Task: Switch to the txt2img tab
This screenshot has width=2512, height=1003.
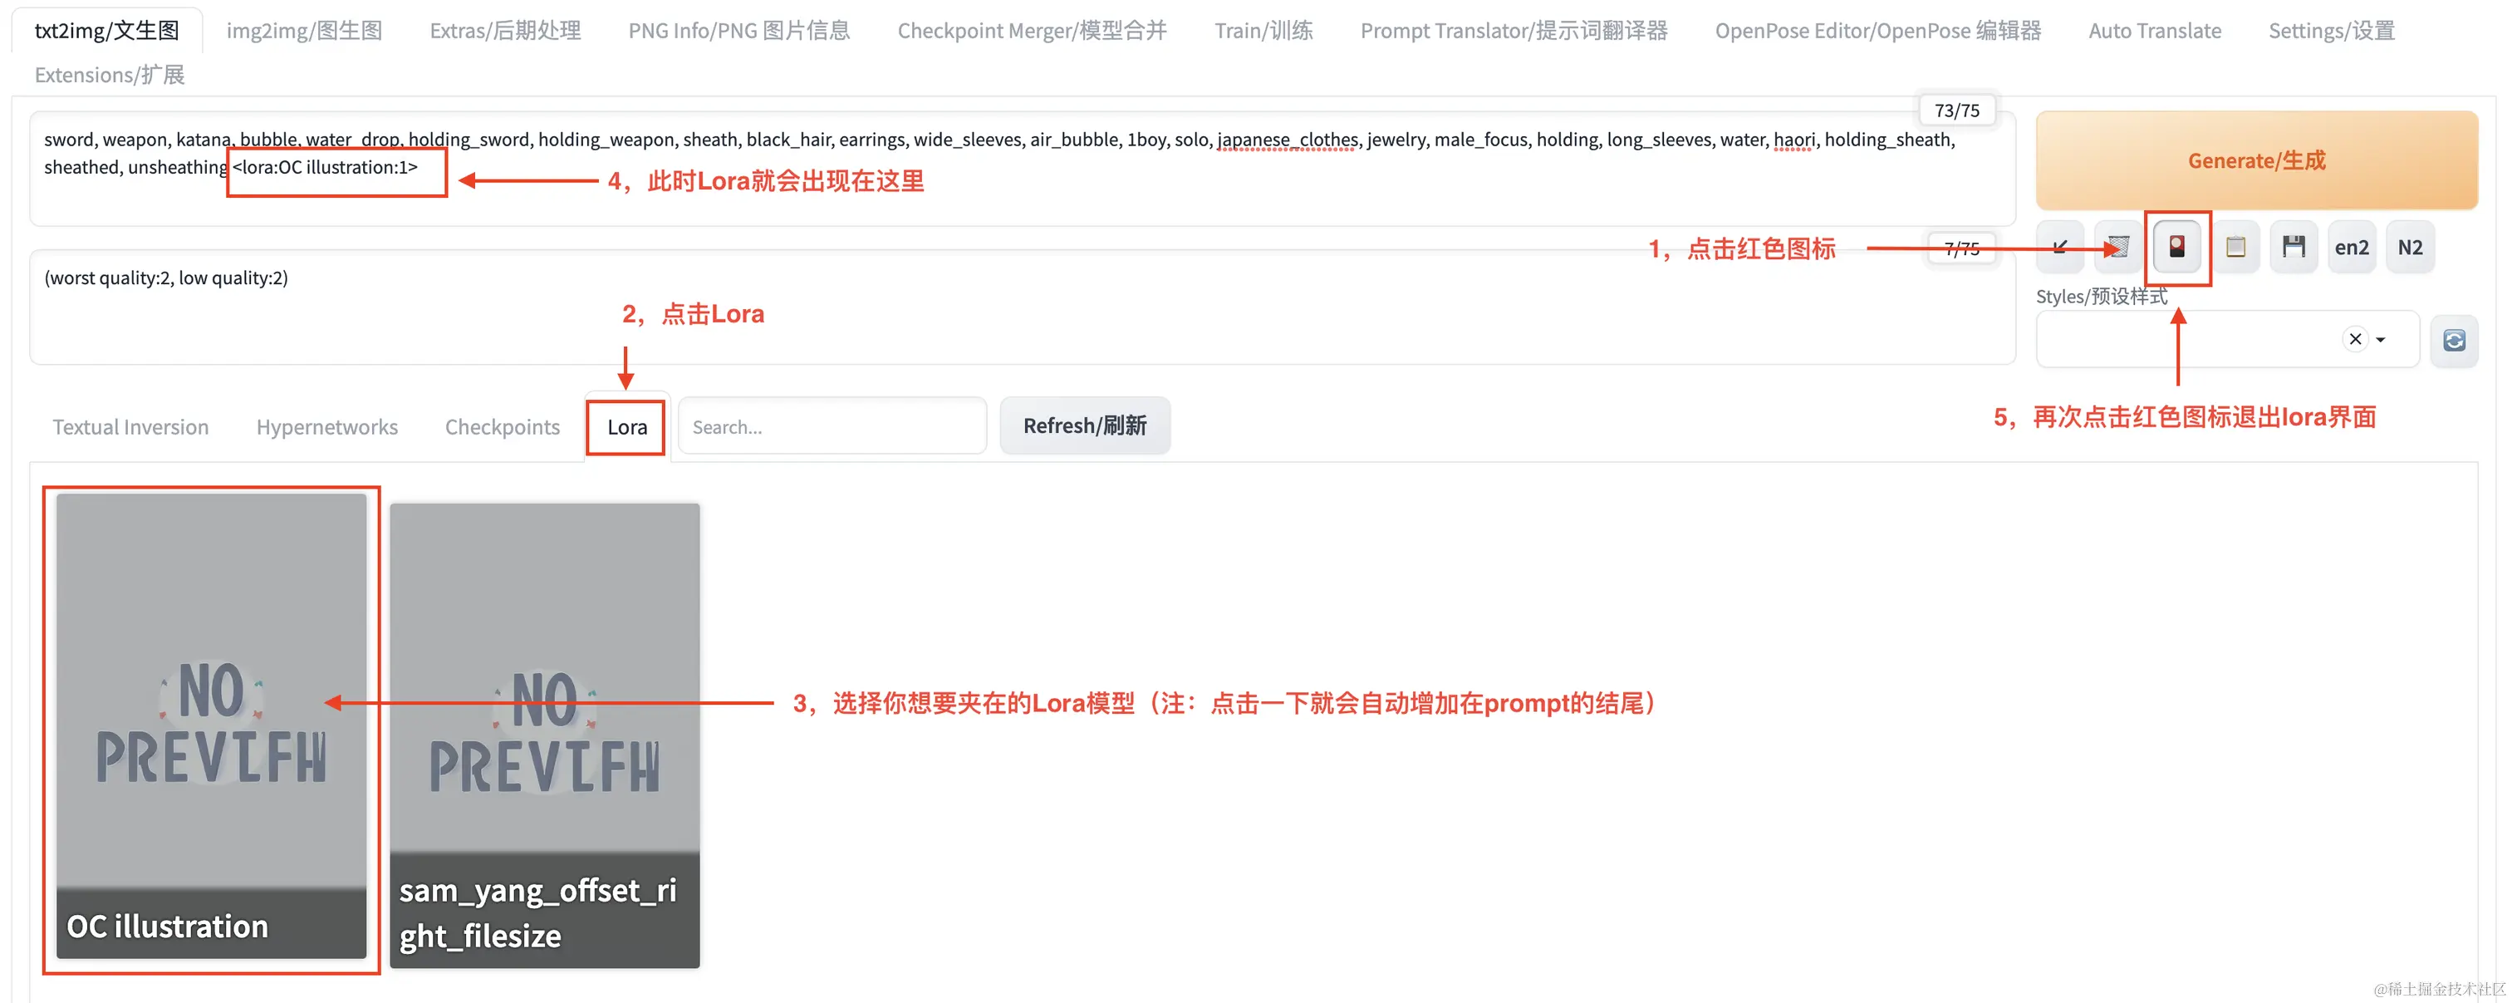Action: pos(107,30)
